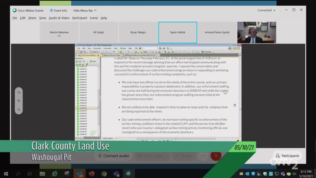This screenshot has width=316, height=178.
Task: Open the Webex File menu
Action: coord(15,18)
